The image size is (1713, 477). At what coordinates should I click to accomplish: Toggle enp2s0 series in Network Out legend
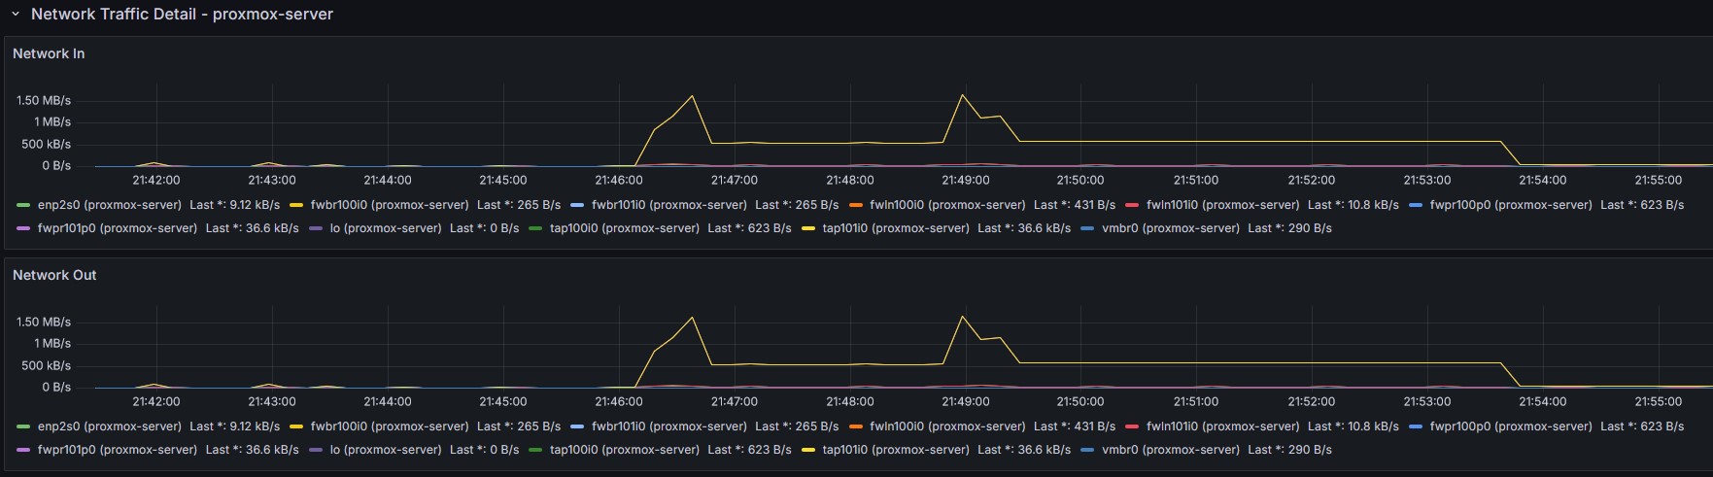pyautogui.click(x=110, y=426)
